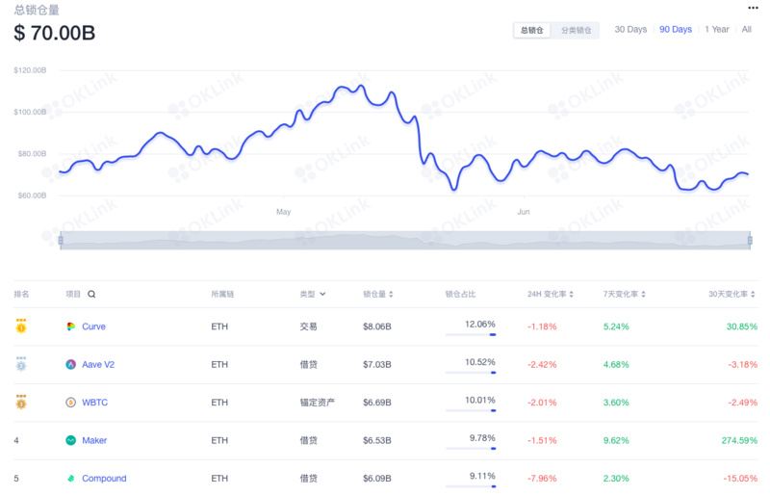
Task: Select the All time range tab
Action: [x=746, y=30]
